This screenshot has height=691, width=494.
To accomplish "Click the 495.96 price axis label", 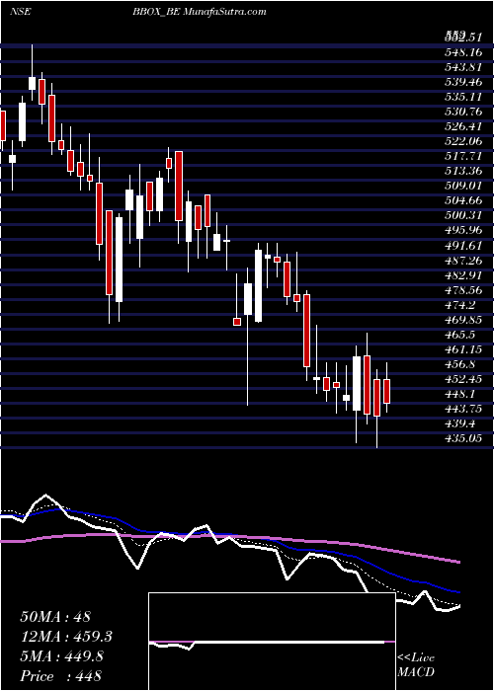I will coord(463,231).
